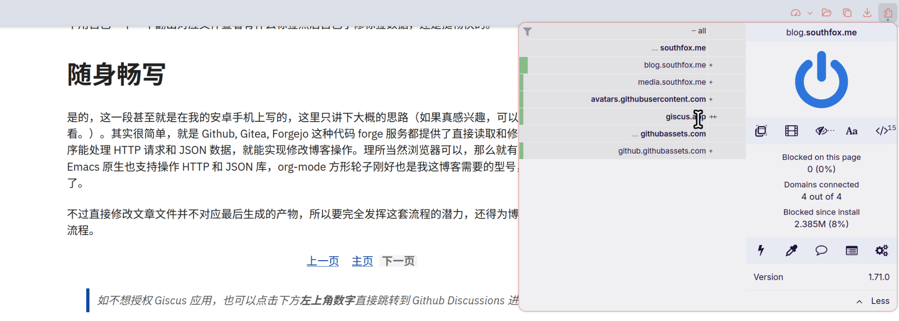Click the 'Domains connected' statistic
The image size is (899, 321).
click(821, 190)
